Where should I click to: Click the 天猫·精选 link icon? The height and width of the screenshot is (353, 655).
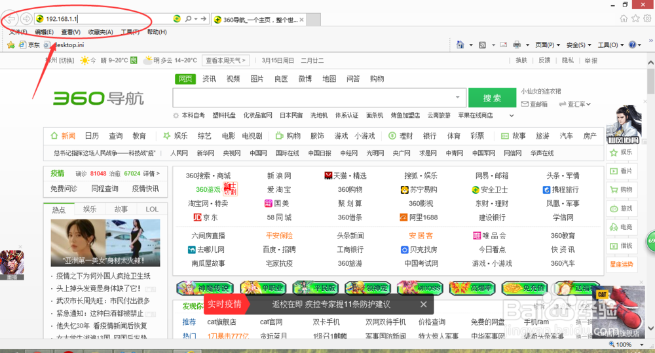pos(329,176)
